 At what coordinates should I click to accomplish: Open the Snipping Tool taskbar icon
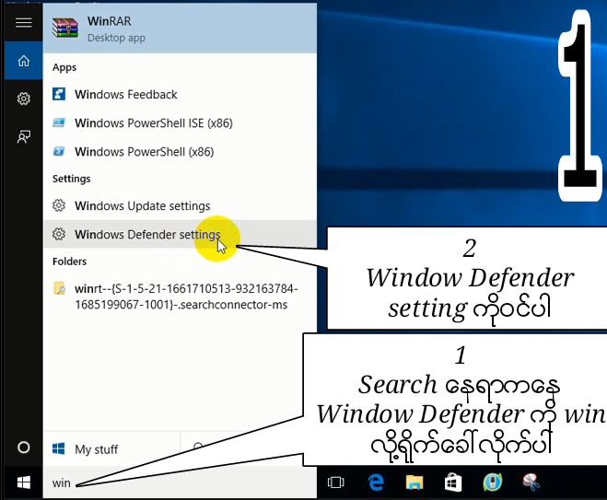(531, 483)
